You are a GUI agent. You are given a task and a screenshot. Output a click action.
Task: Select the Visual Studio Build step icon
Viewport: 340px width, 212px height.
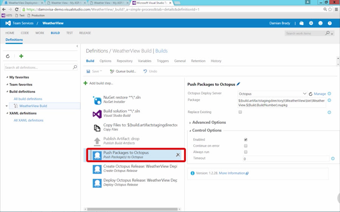point(97,114)
